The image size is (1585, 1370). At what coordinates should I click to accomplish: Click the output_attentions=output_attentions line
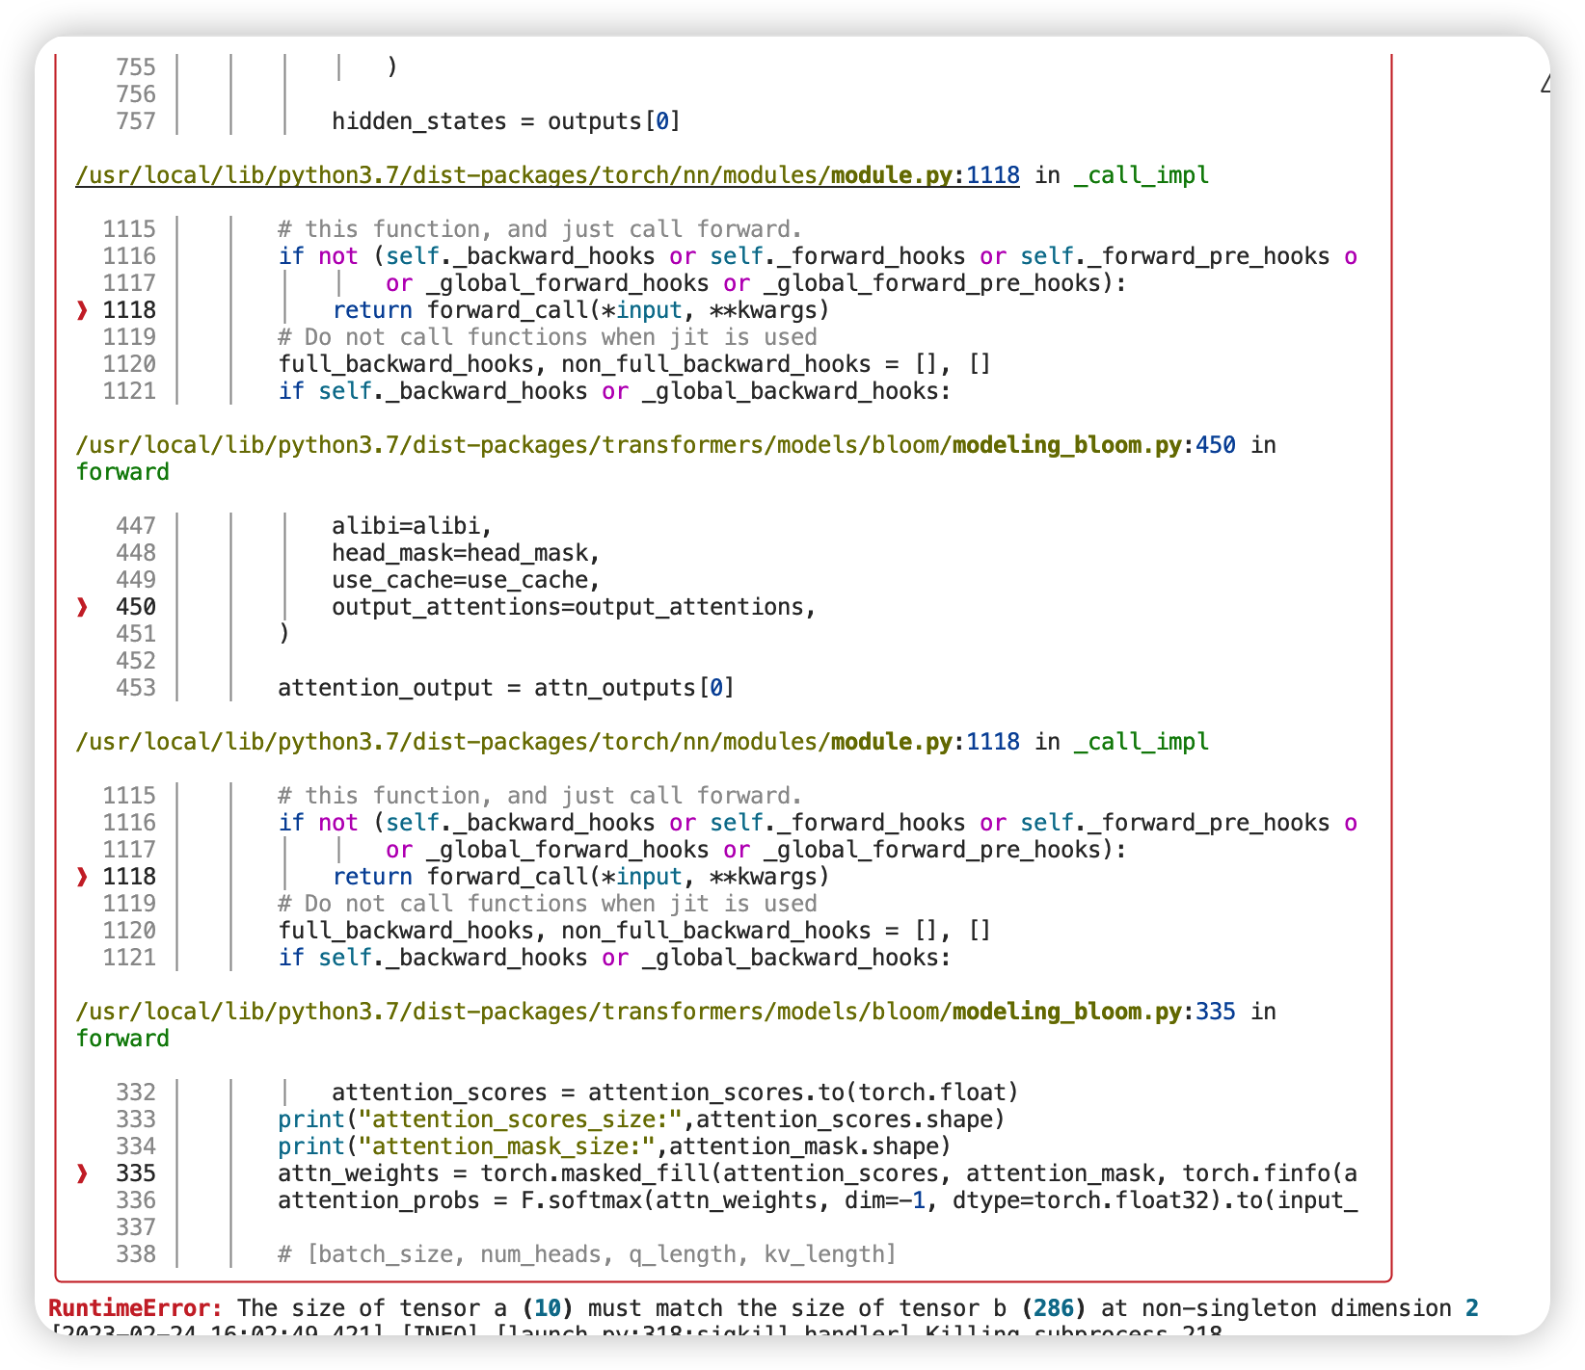[574, 606]
